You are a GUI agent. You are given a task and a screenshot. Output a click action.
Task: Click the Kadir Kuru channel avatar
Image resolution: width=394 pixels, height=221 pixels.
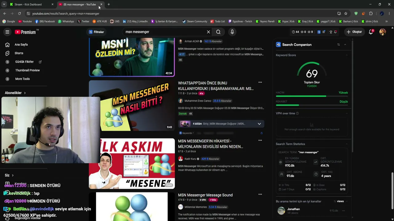pos(180,159)
